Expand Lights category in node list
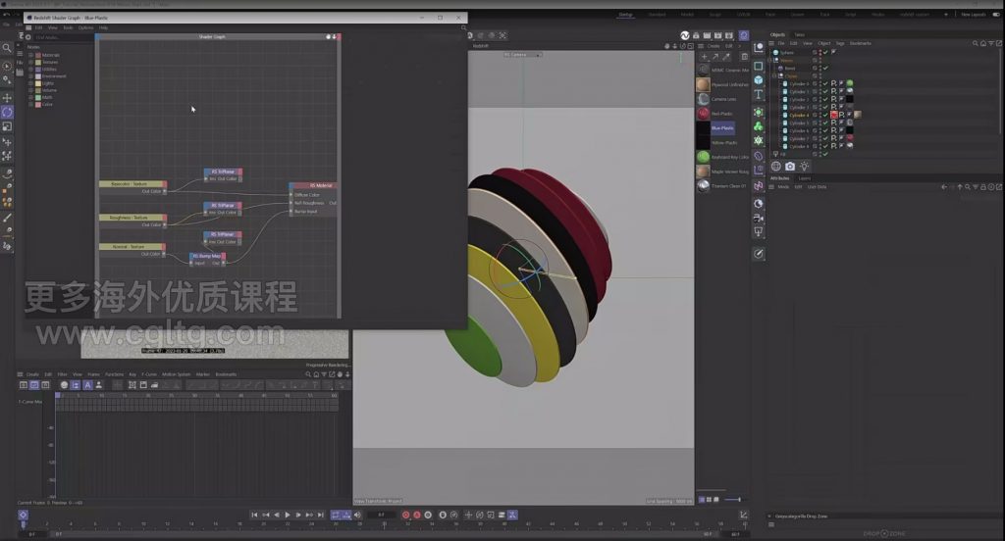 30,83
